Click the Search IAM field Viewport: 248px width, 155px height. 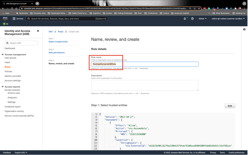point(21,43)
